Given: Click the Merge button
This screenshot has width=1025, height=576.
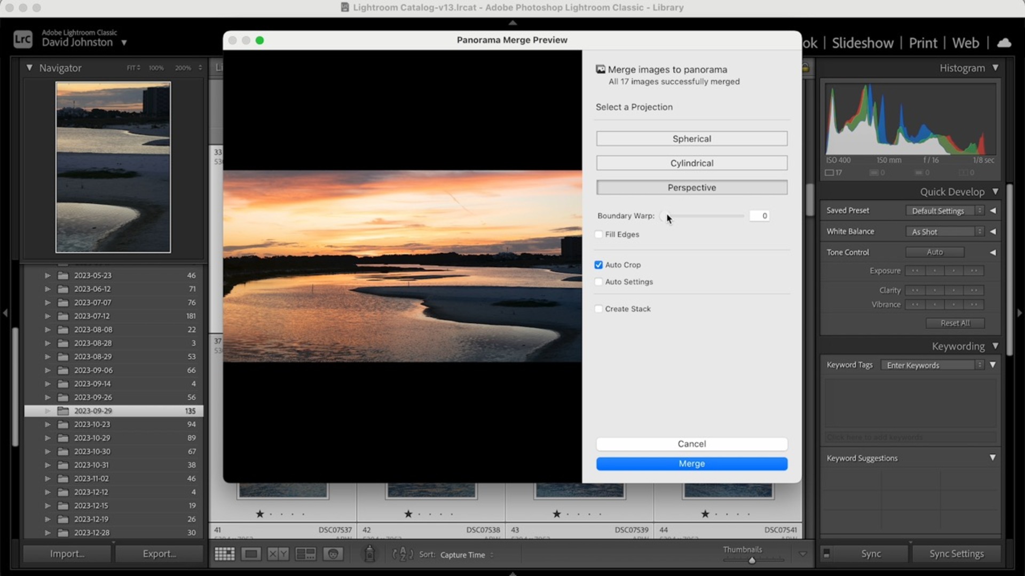Looking at the screenshot, I should pos(691,463).
